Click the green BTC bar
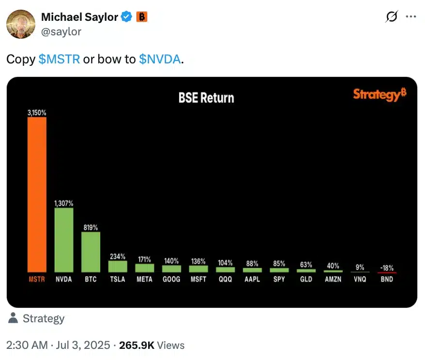The image size is (425, 360). (91, 252)
